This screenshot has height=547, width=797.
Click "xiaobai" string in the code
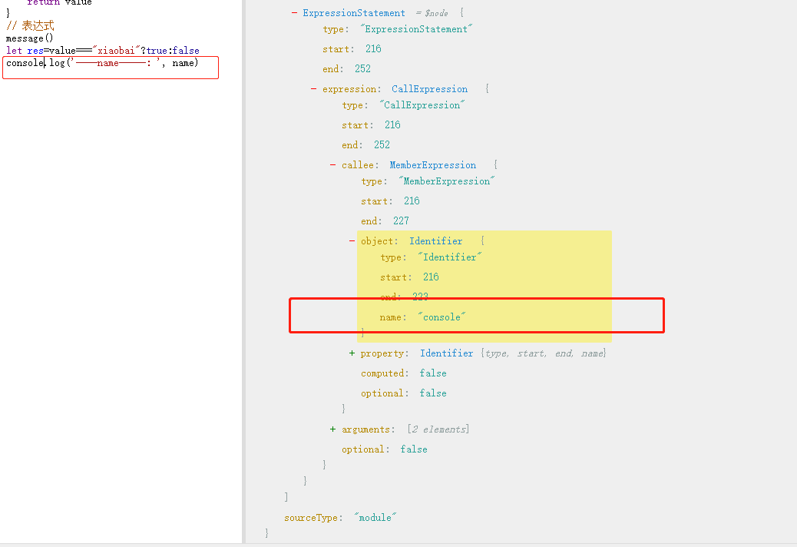click(x=118, y=51)
